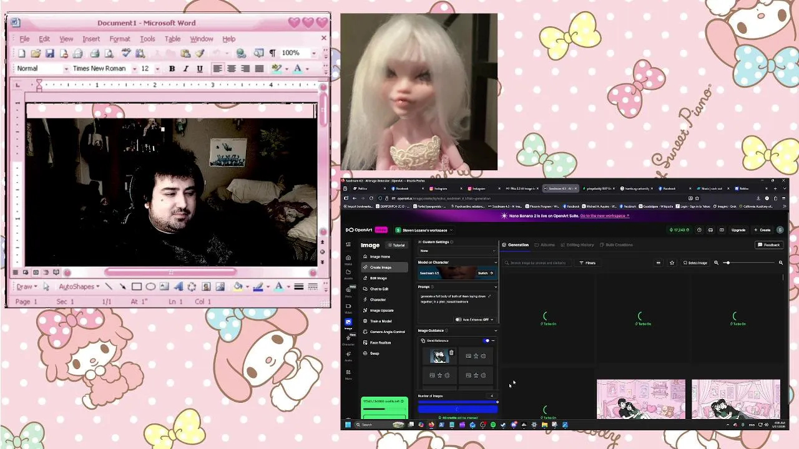Select the Format Painter brush in Word
Screen dimensions: 799x449
(200, 54)
